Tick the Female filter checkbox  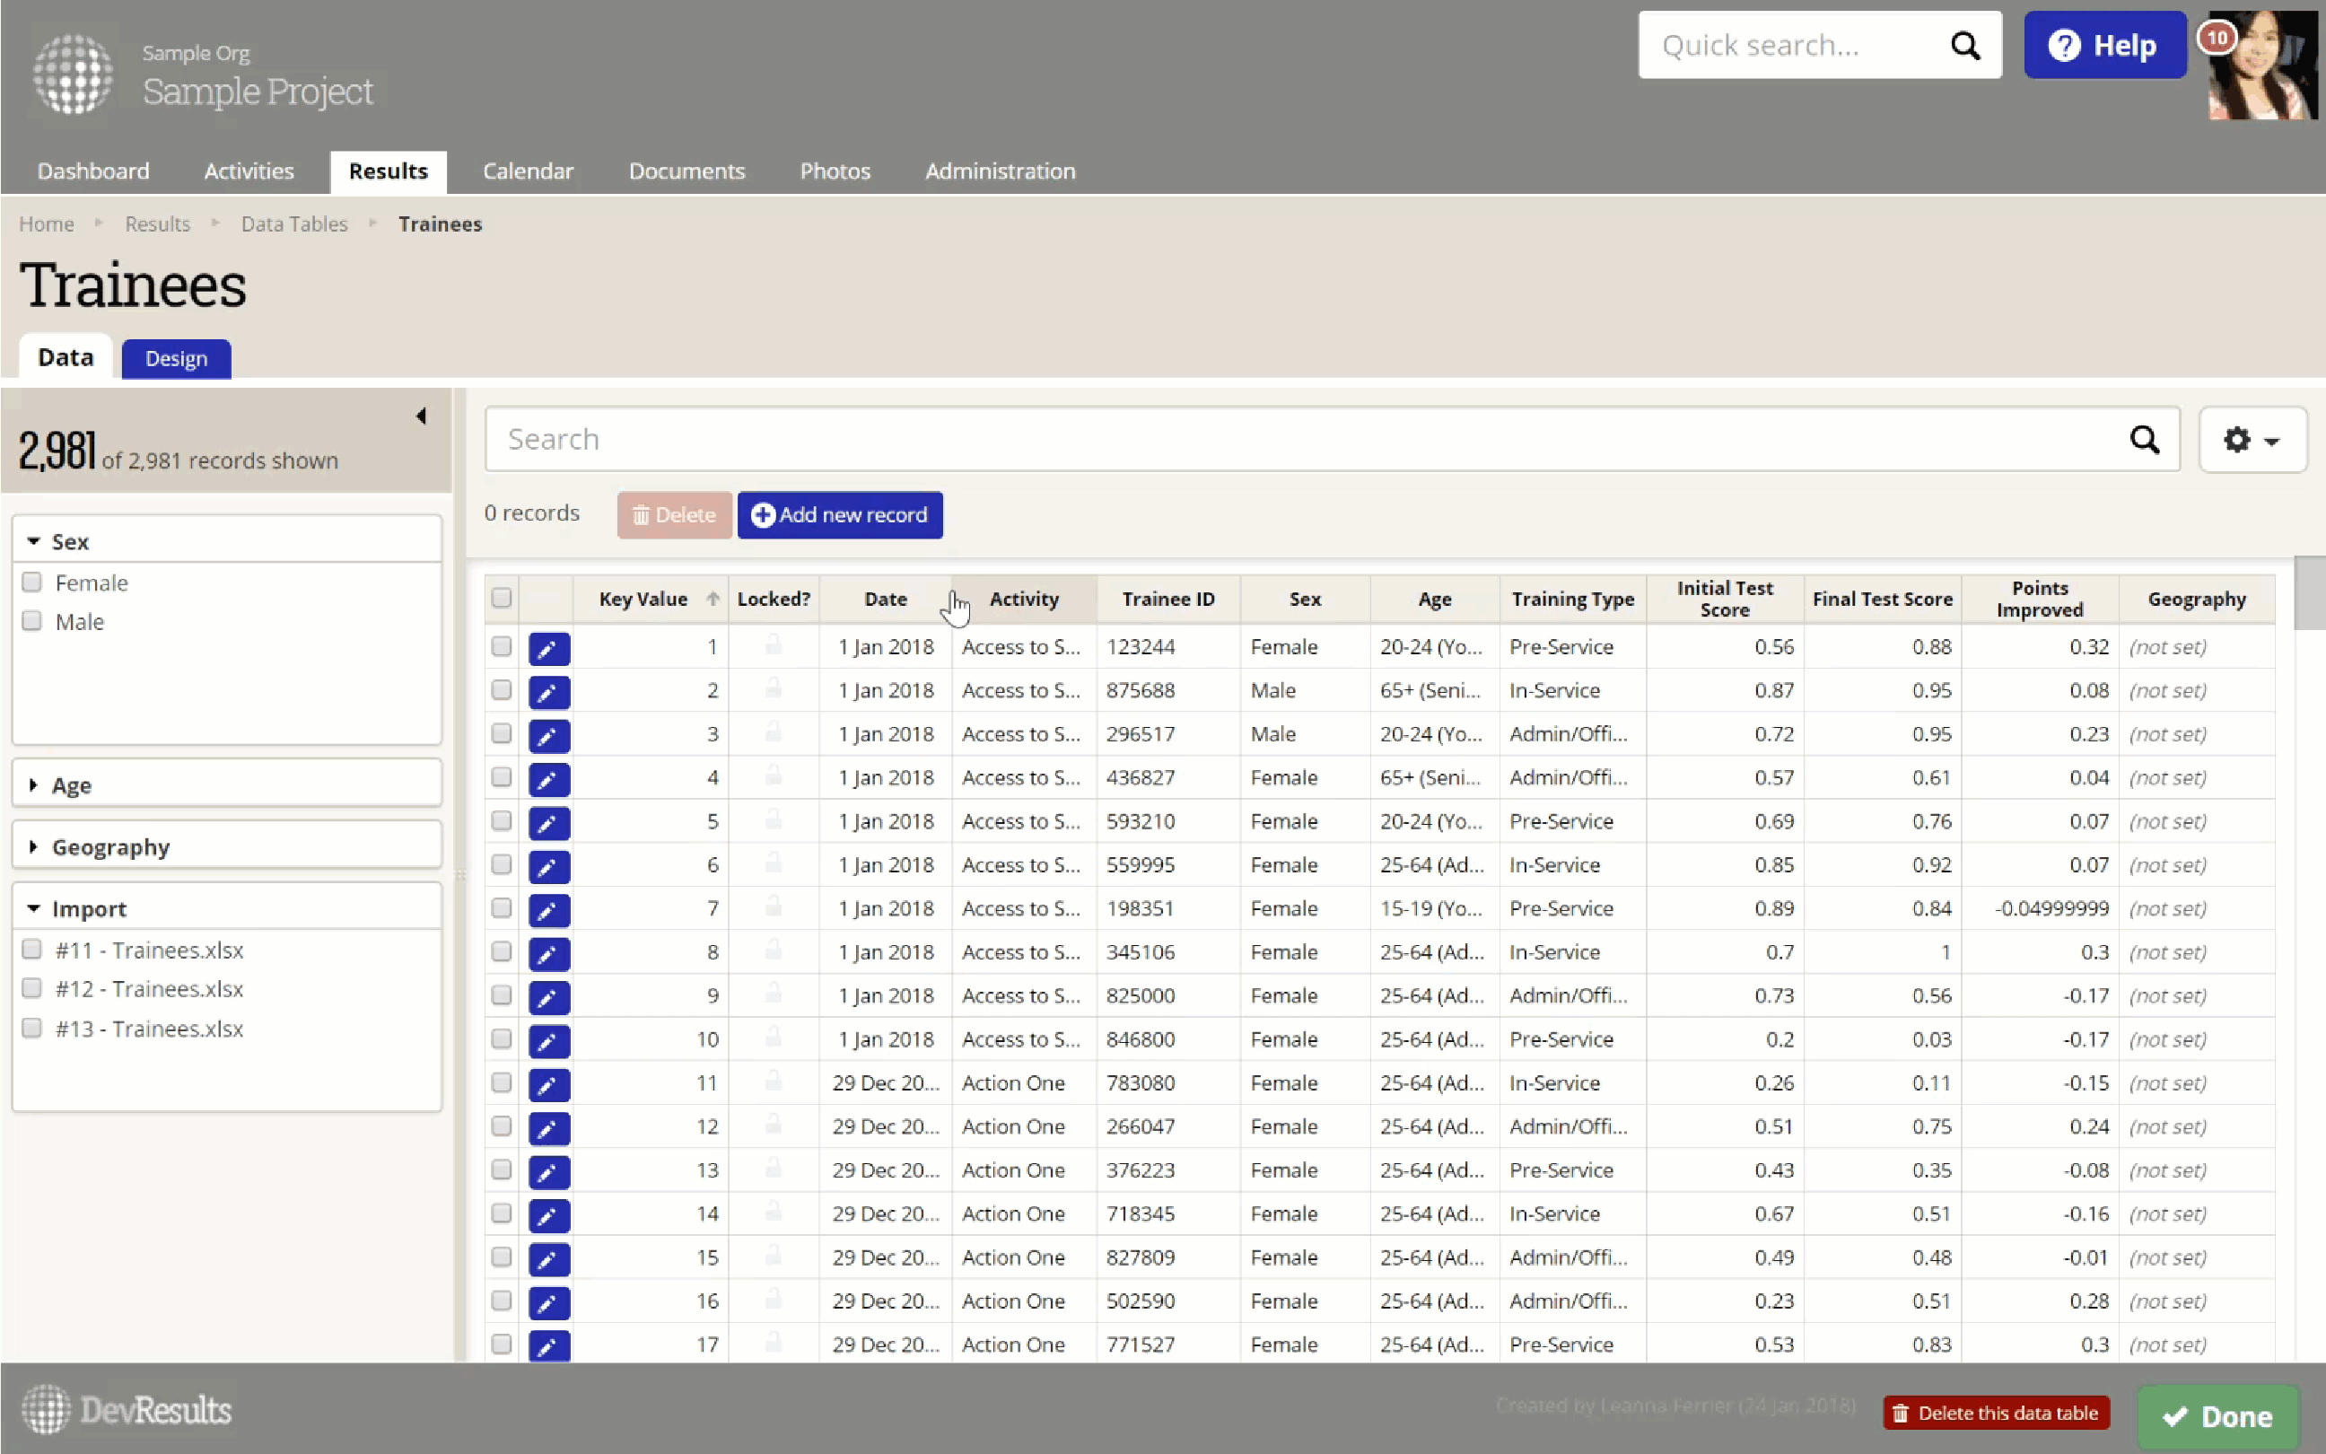(32, 582)
